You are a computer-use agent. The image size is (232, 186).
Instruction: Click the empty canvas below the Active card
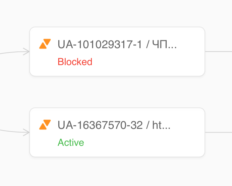(117, 171)
